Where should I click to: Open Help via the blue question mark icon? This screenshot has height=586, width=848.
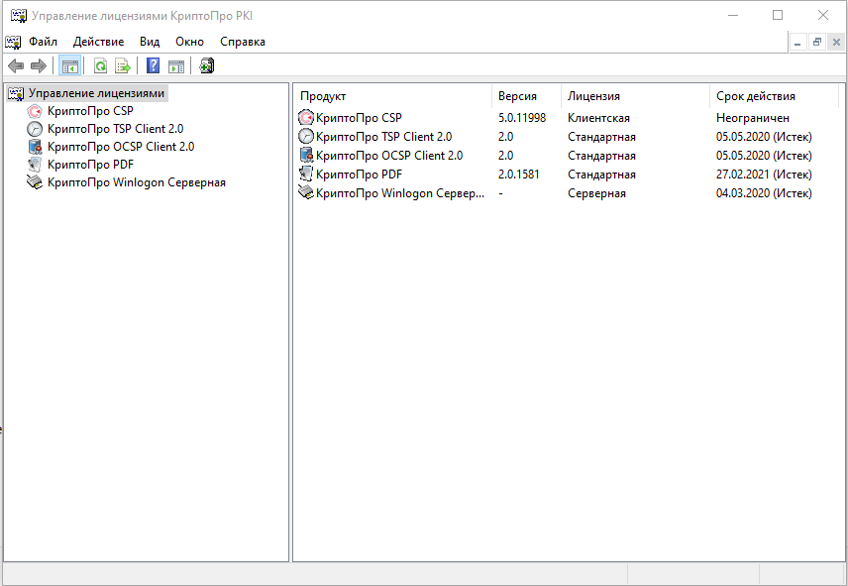(153, 66)
